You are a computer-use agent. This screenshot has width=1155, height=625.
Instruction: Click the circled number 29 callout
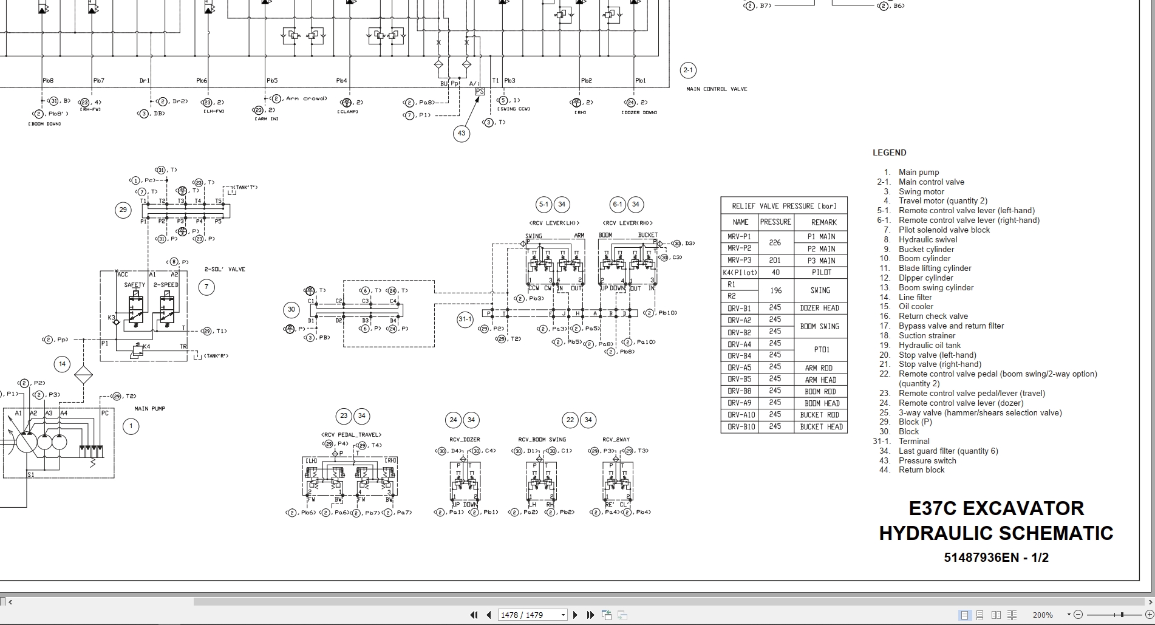(x=123, y=210)
